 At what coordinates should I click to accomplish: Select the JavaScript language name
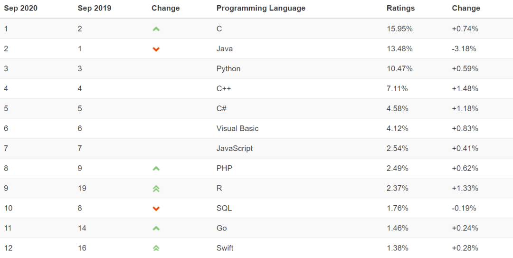235,149
